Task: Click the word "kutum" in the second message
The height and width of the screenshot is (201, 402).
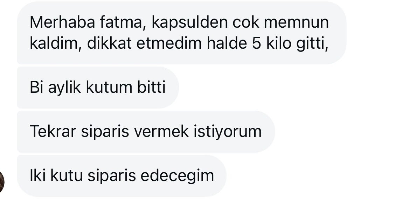Action: coord(109,88)
